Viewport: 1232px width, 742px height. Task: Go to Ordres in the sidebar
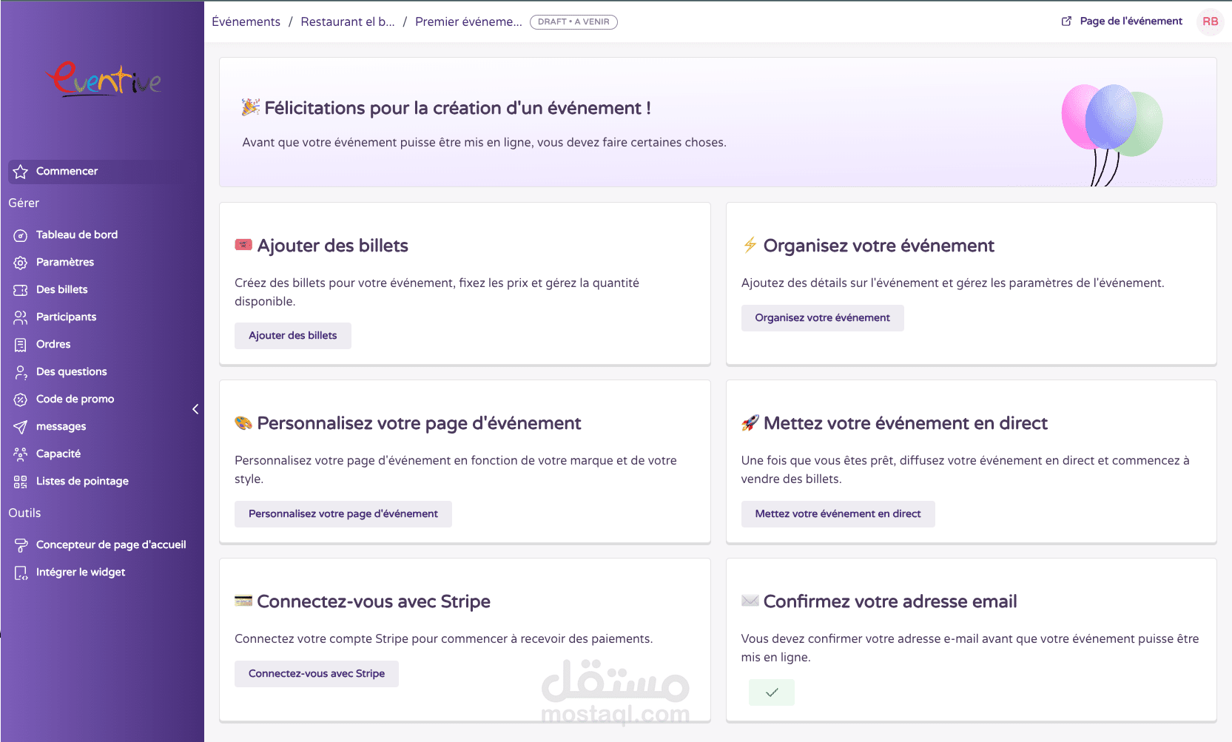[53, 345]
